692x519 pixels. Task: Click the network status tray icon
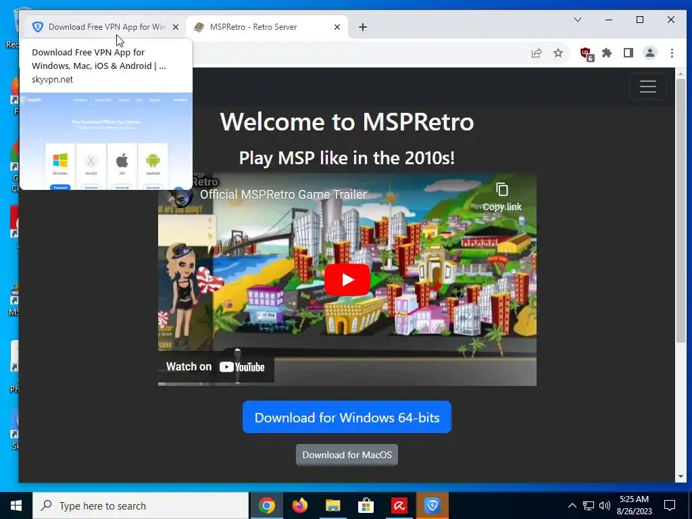pos(589,505)
